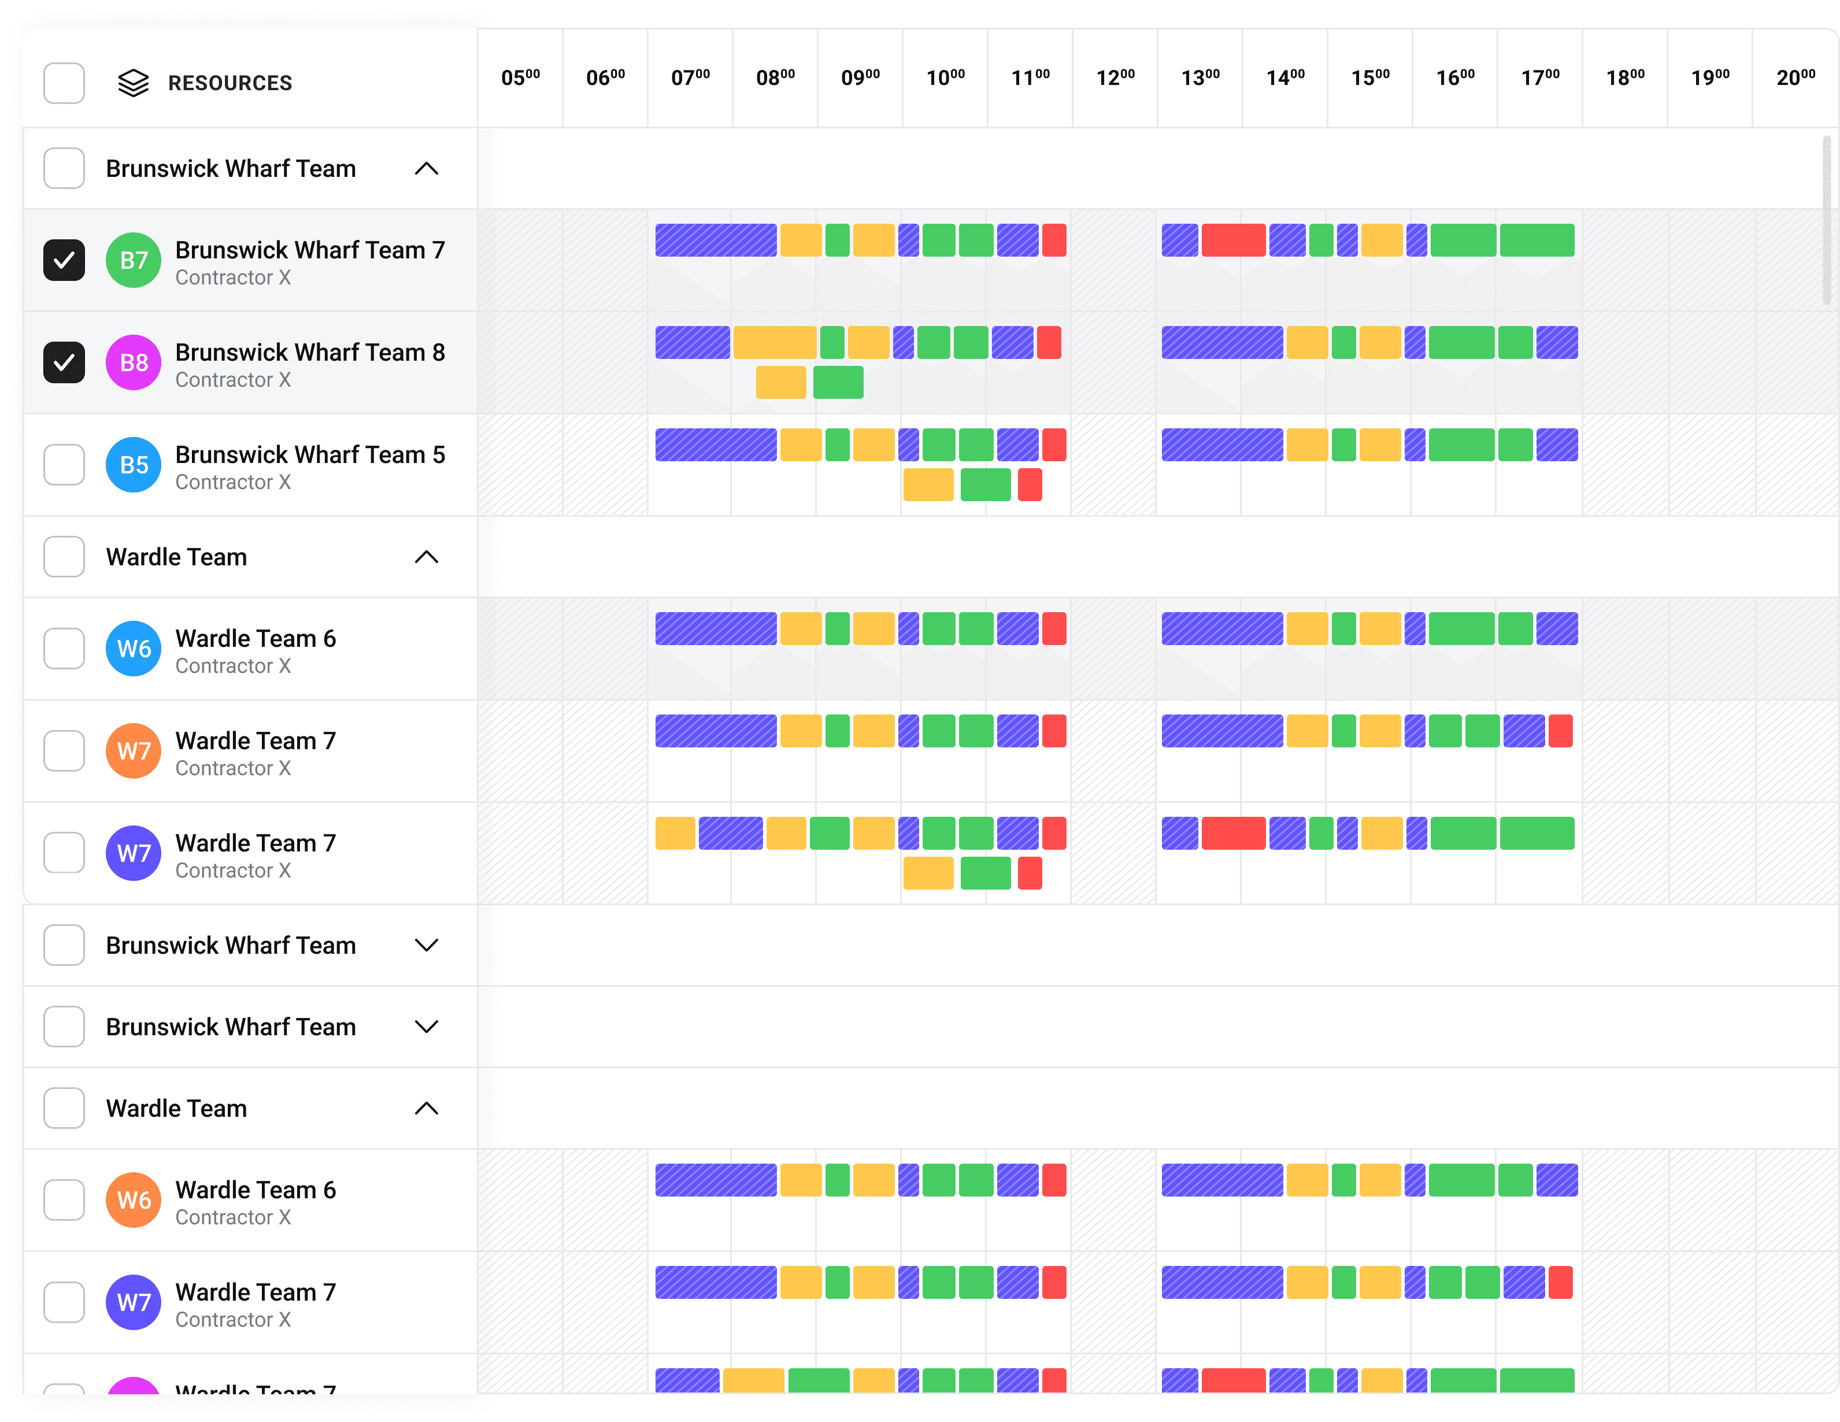This screenshot has height=1422, width=1840.
Task: Select second-line green block in Brunswick Wharf Team 8
Action: 838,383
